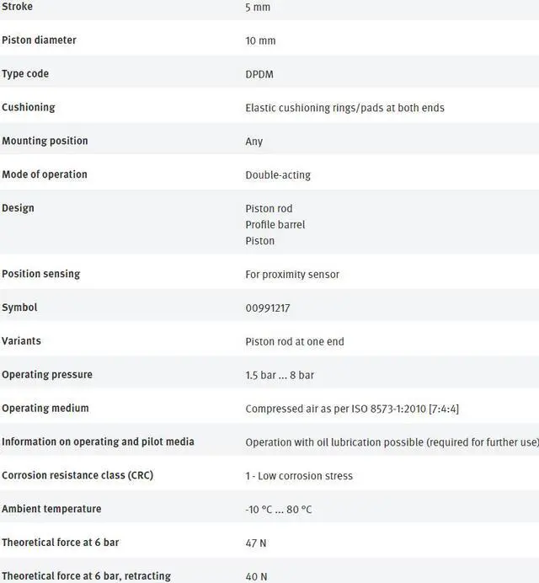The width and height of the screenshot is (539, 583).
Task: Select the Piston rod at one end text
Action: (295, 342)
